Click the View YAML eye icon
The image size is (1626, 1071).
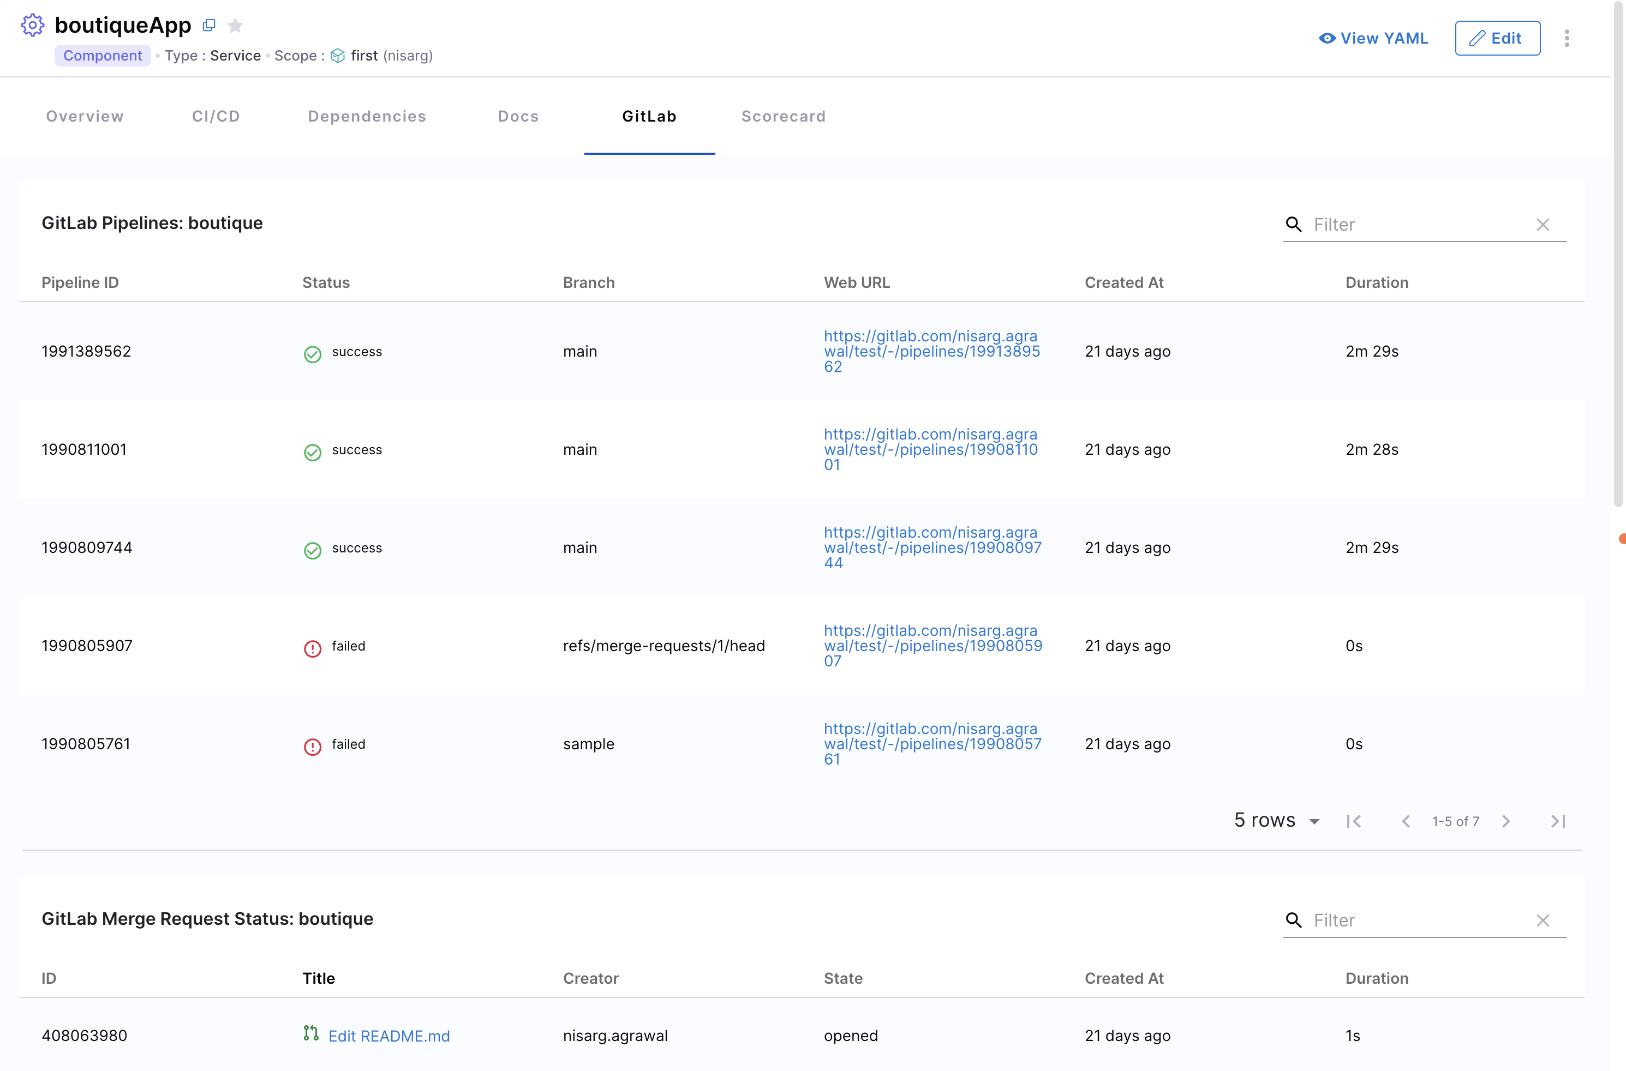[1326, 38]
